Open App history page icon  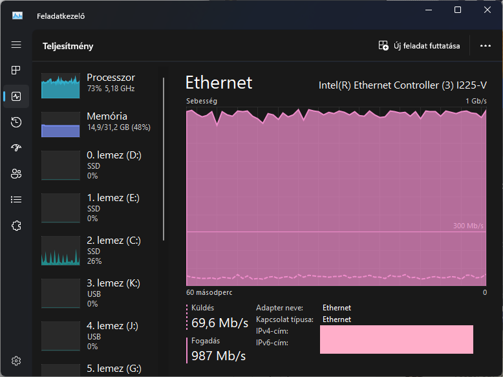coord(16,122)
